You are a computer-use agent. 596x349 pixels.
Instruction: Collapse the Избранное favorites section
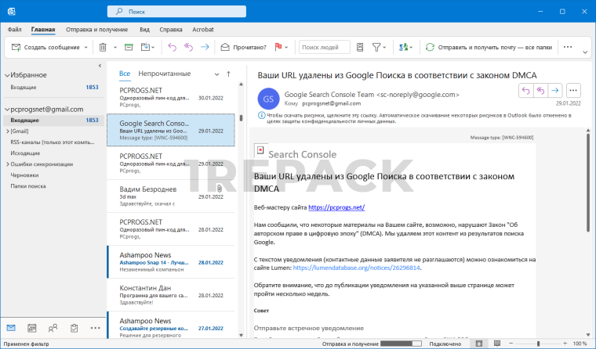tap(6, 74)
